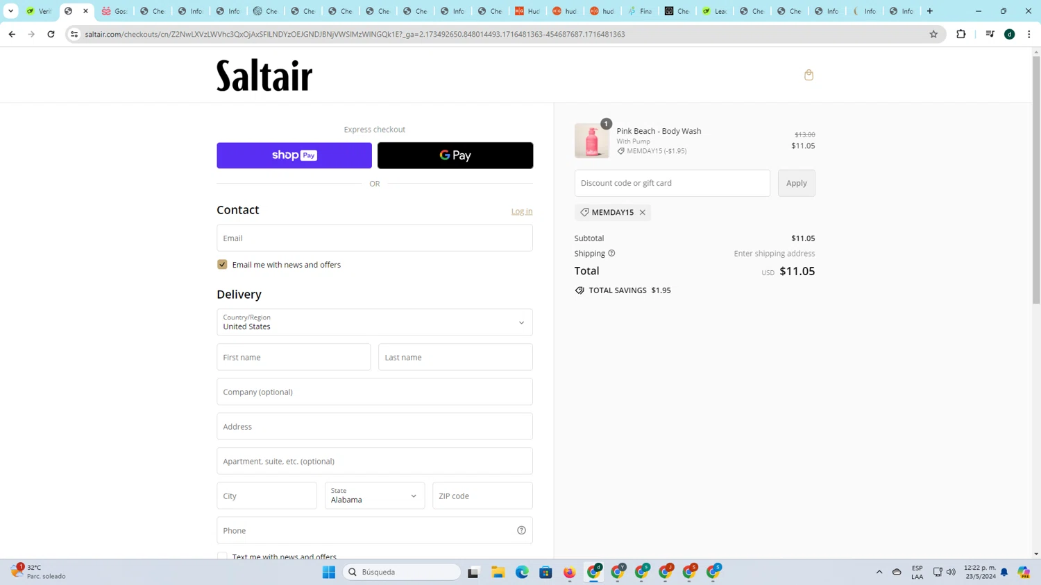The image size is (1041, 585).
Task: Click the address bar URL
Action: (355, 34)
